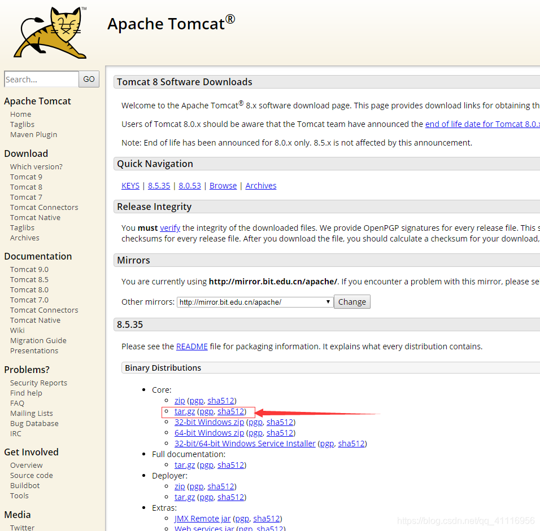Screen dimensions: 540x531
Task: Open IRC sidebar link
Action: [x=15, y=433]
